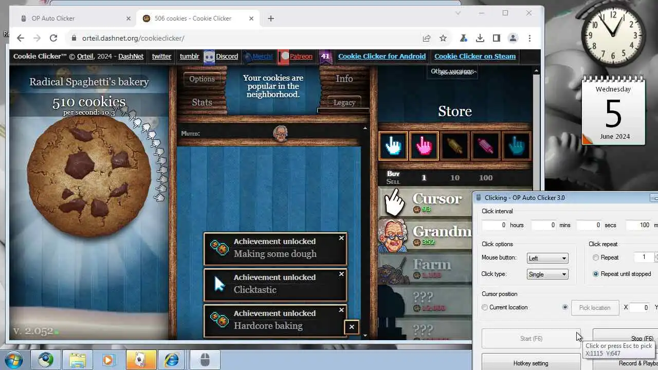658x370 pixels.
Task: Open File Explorer from the taskbar
Action: [x=77, y=360]
